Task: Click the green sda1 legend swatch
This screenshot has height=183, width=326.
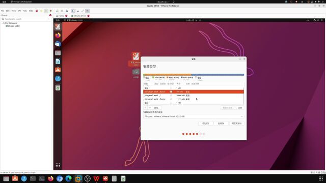Action: [x=153, y=77]
